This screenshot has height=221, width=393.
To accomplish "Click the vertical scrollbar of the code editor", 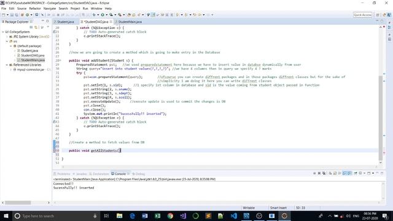I will tap(381, 118).
